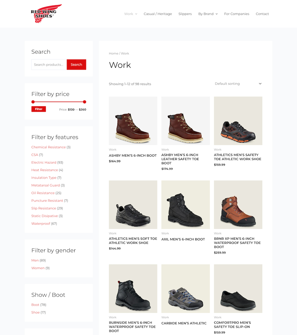Filter by Chemical Resistance feature
The height and width of the screenshot is (335, 297).
pyautogui.click(x=48, y=147)
